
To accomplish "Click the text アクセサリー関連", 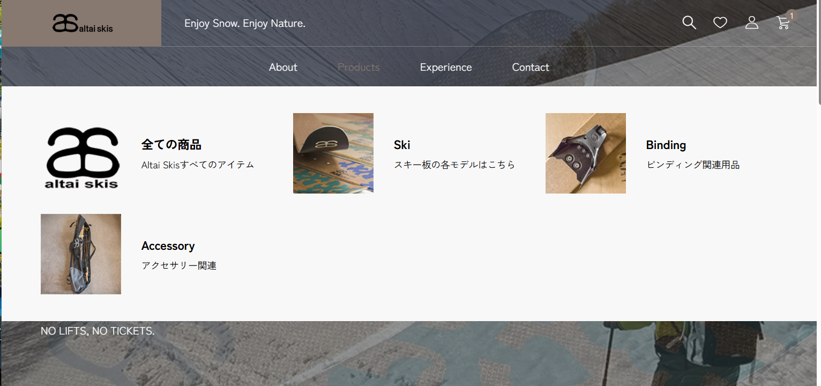I will pos(179,265).
